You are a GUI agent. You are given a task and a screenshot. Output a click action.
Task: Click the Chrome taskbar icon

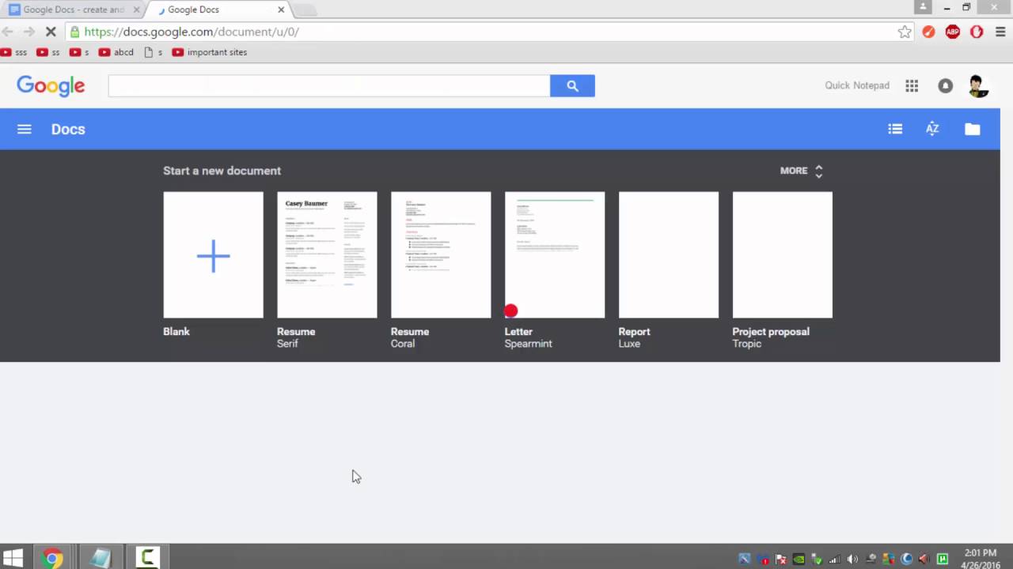point(52,559)
